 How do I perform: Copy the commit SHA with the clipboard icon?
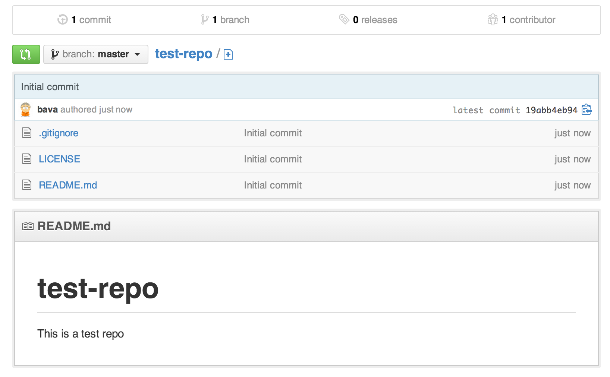tap(587, 110)
